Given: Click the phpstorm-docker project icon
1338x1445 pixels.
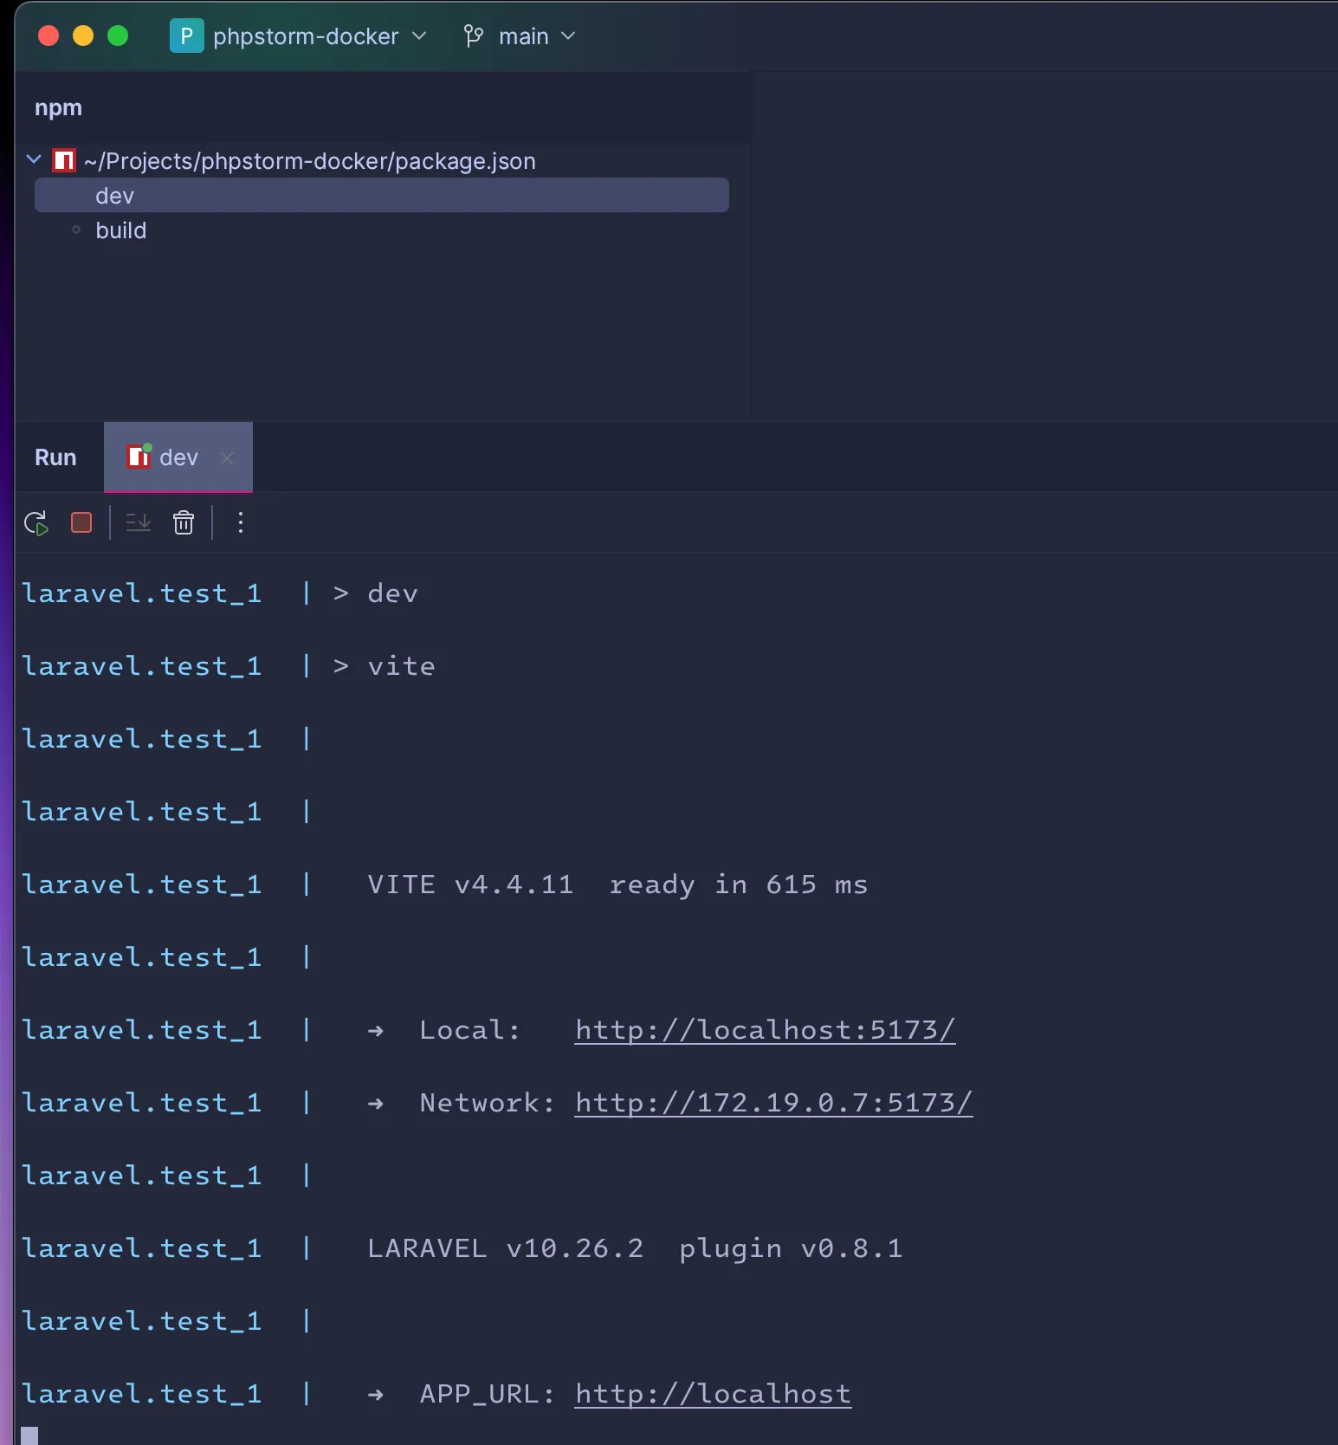Looking at the screenshot, I should (186, 36).
